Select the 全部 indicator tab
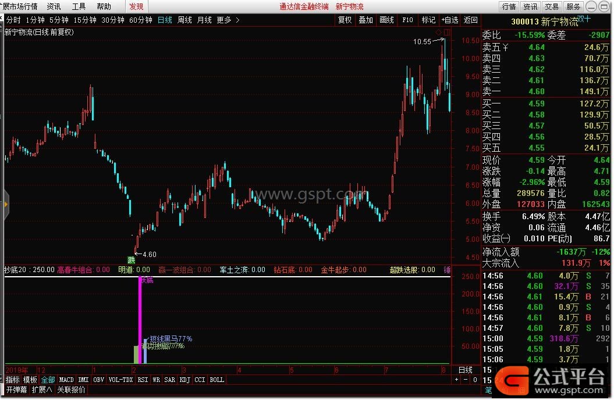Viewport: 614px width, 400px height. point(48,380)
